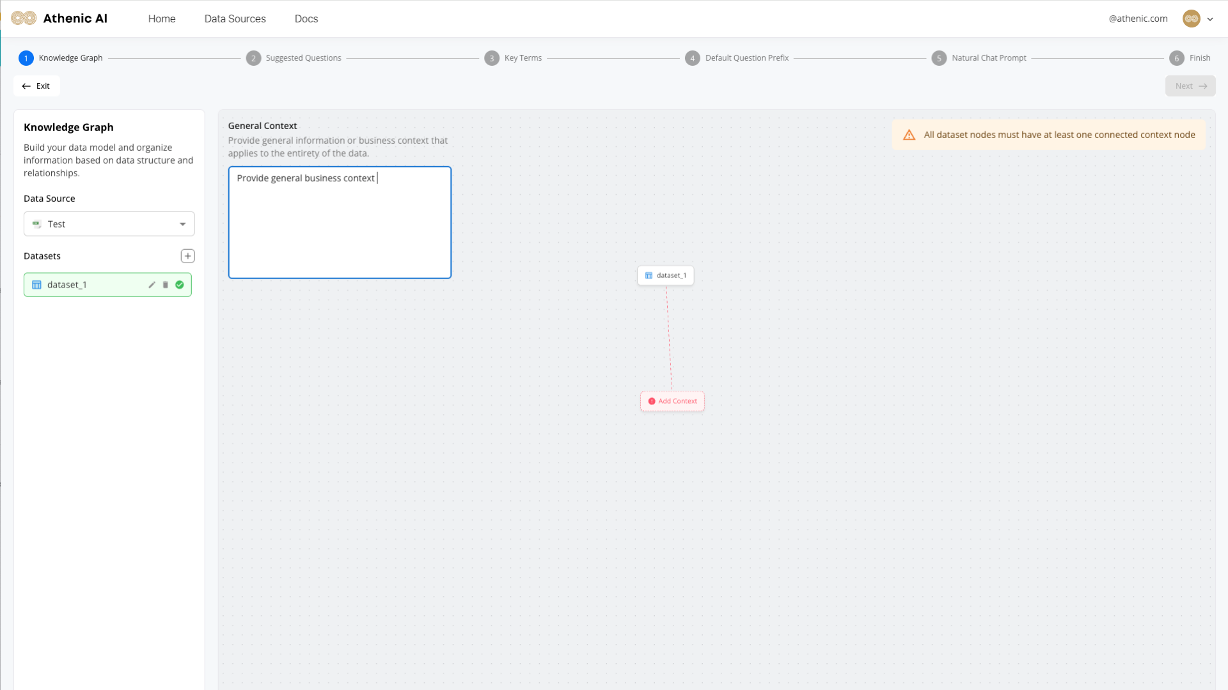Click the table icon on dataset_1 list item
Image resolution: width=1228 pixels, height=690 pixels.
pos(36,285)
